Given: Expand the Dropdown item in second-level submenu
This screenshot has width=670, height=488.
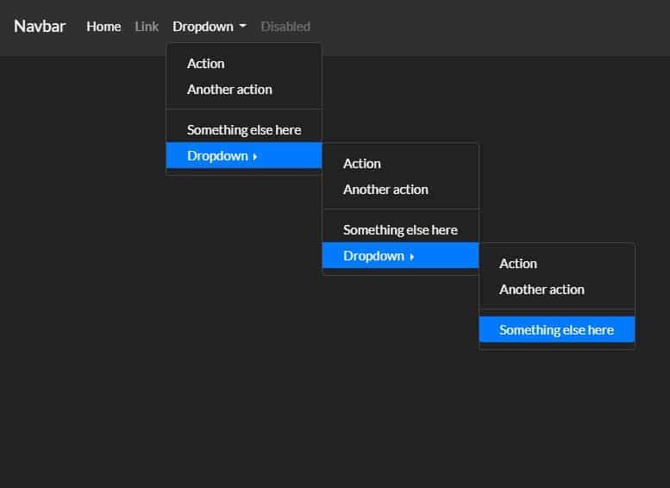Looking at the screenshot, I should (373, 256).
